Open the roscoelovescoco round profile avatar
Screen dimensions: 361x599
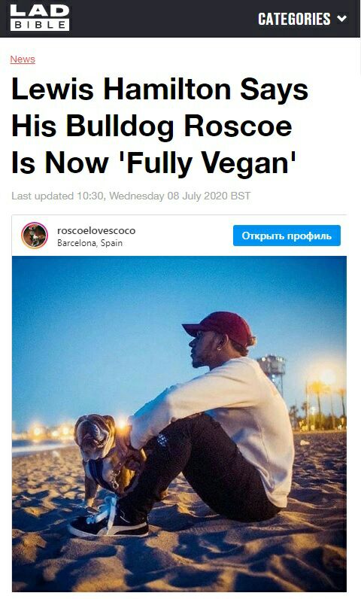coord(35,236)
